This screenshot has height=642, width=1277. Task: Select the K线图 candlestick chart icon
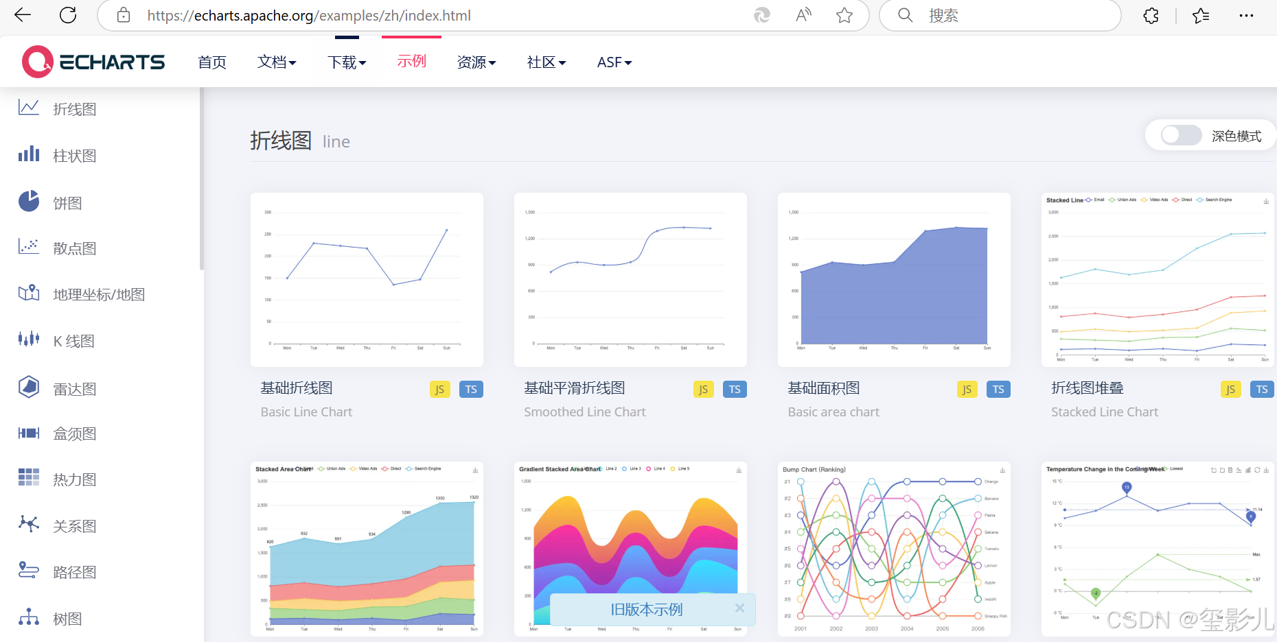28,340
